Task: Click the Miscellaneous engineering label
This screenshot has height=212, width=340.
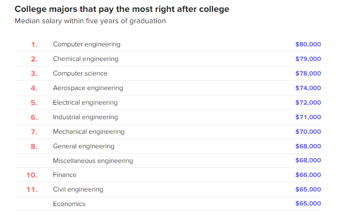Action: pos(93,161)
